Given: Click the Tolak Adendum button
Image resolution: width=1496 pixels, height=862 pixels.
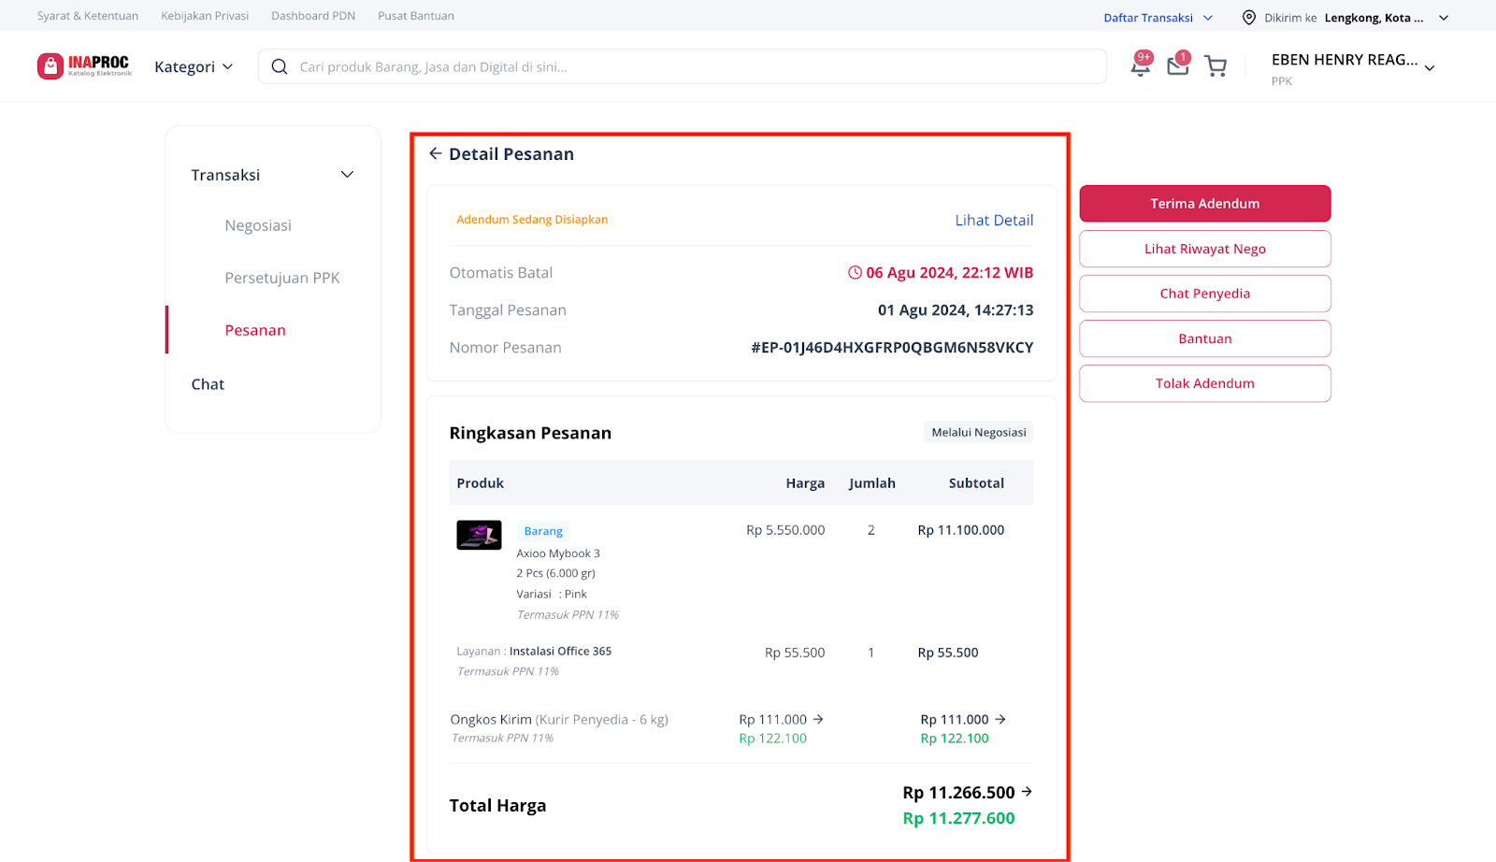Looking at the screenshot, I should click(1204, 383).
